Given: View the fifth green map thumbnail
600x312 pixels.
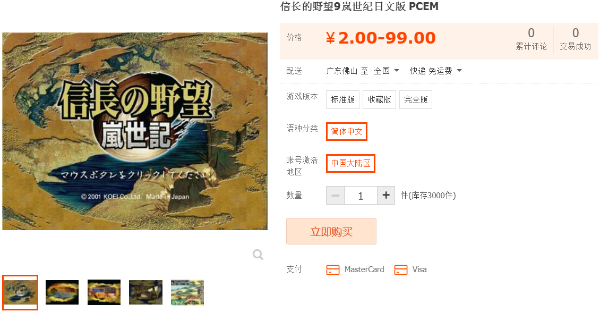Looking at the screenshot, I should (x=187, y=292).
